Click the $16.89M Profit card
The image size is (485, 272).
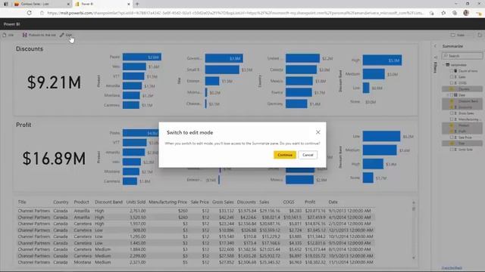click(54, 159)
